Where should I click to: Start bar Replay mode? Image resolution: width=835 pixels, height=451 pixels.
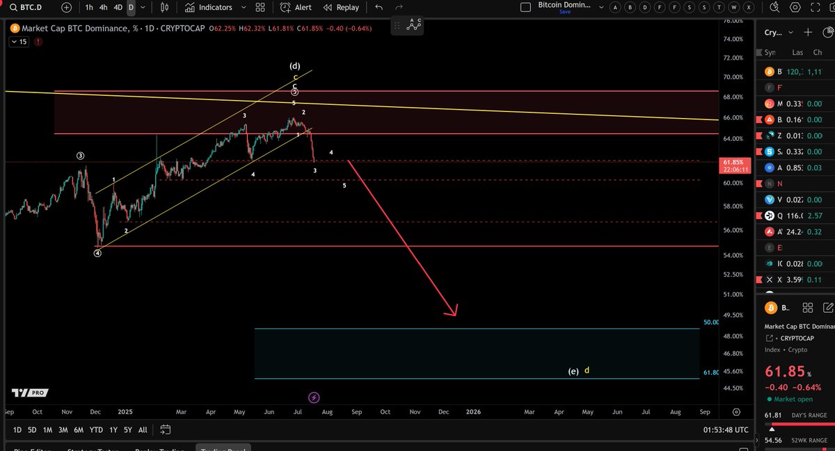(341, 7)
